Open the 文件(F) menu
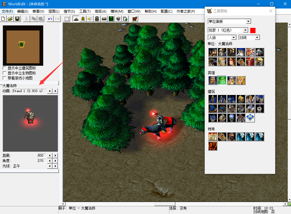The width and height of the screenshot is (291, 214). [7, 11]
